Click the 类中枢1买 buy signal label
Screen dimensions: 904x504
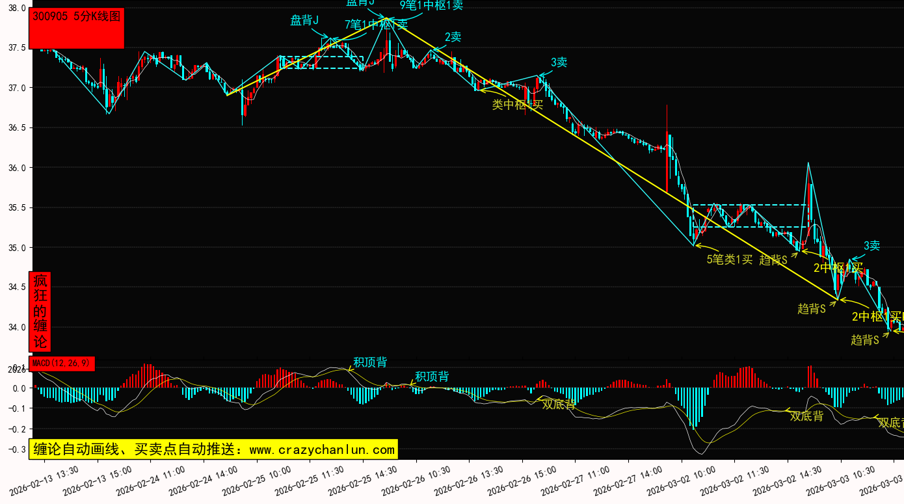[x=517, y=105]
